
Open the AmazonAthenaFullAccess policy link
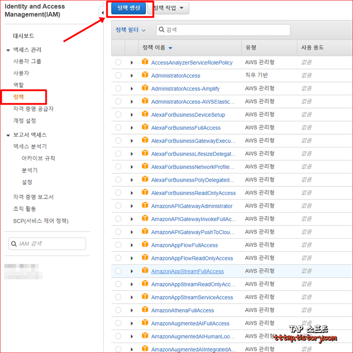click(x=182, y=311)
